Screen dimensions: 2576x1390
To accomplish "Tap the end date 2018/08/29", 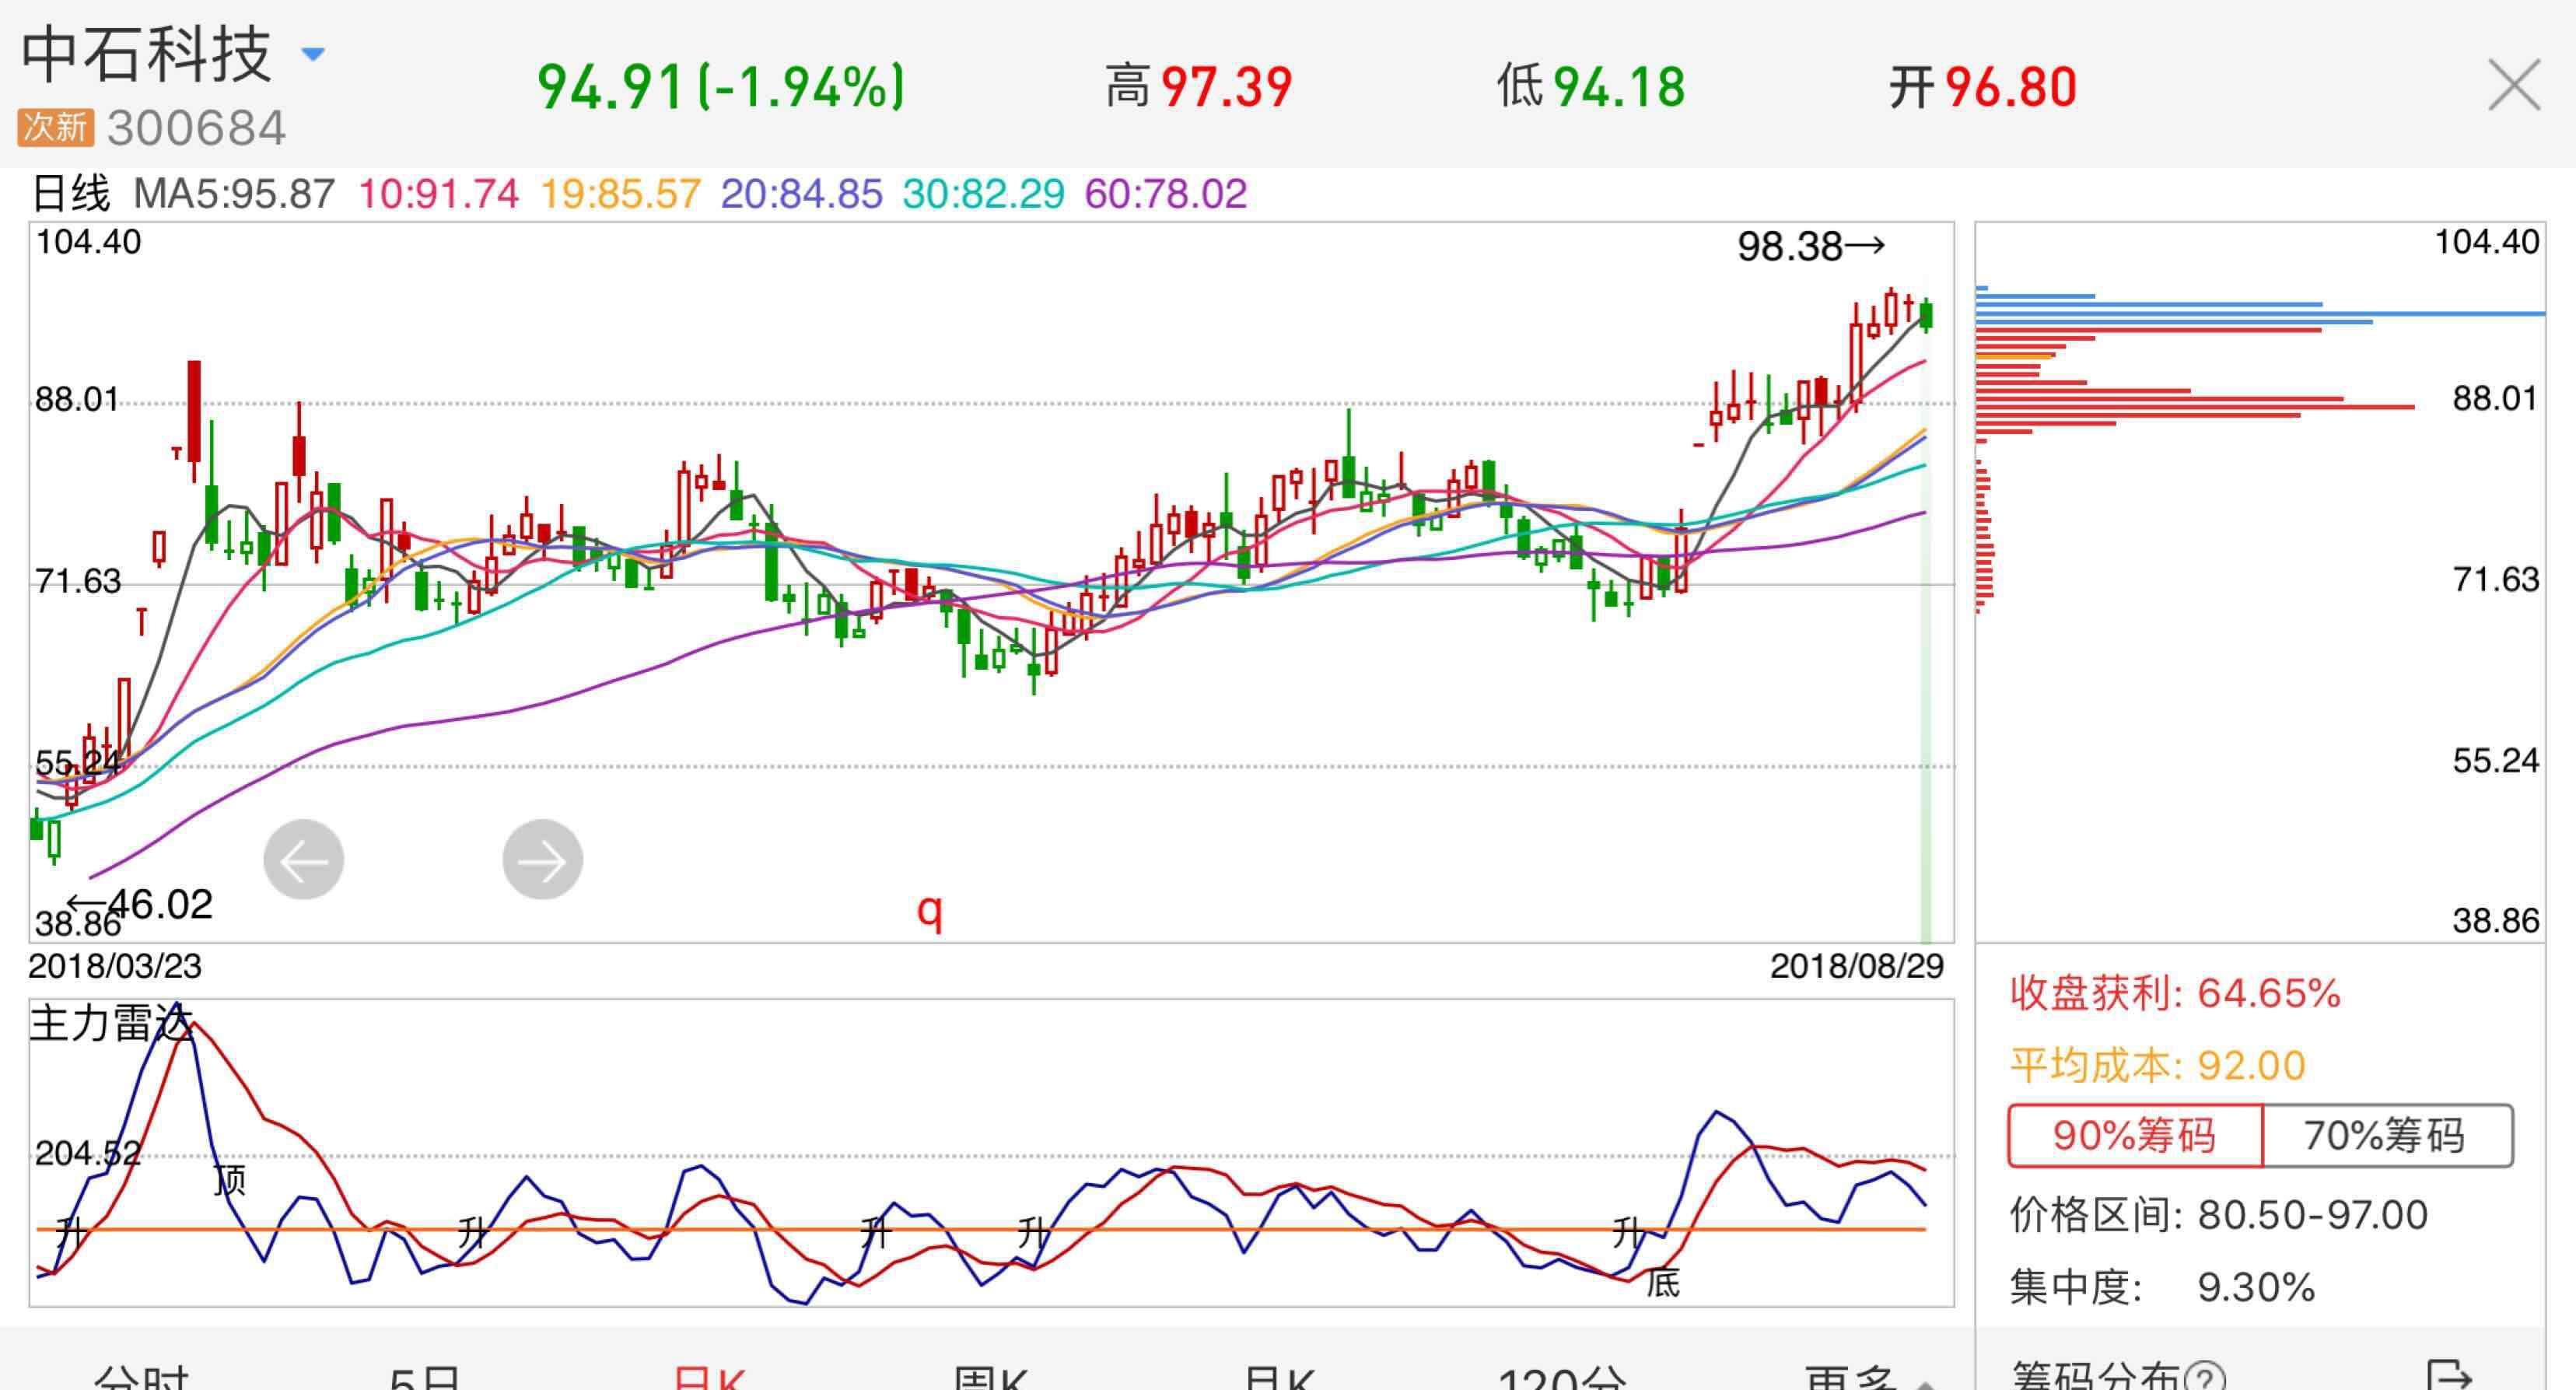I will 1857,966.
